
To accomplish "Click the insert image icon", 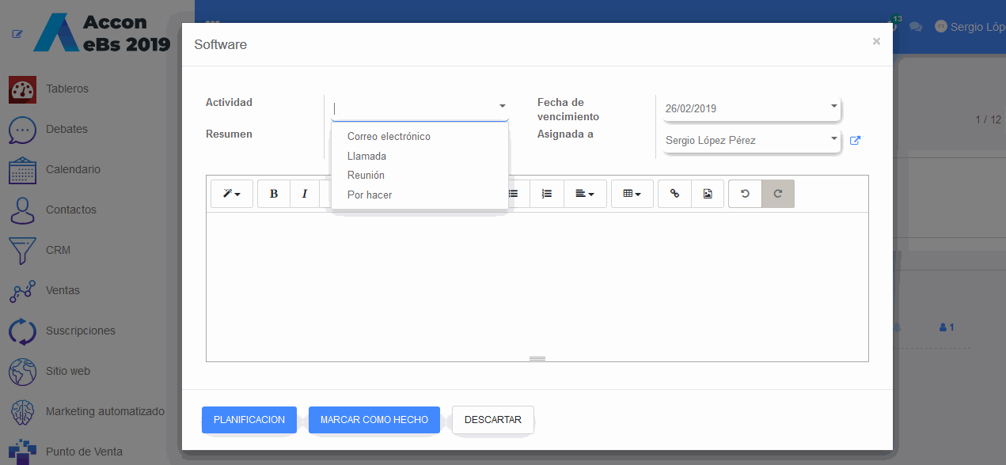I will [708, 194].
